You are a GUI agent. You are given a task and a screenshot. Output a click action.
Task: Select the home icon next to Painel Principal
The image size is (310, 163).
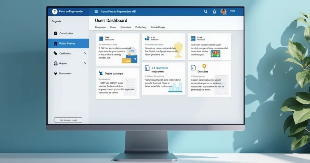click(x=55, y=43)
